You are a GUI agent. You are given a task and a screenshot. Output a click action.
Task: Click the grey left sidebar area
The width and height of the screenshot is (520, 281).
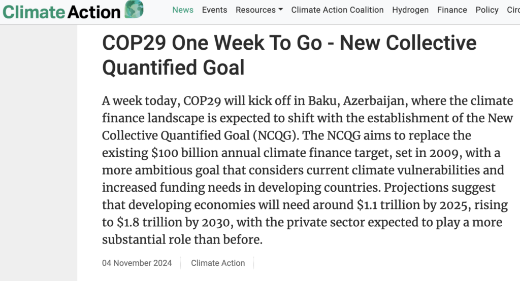(x=39, y=153)
